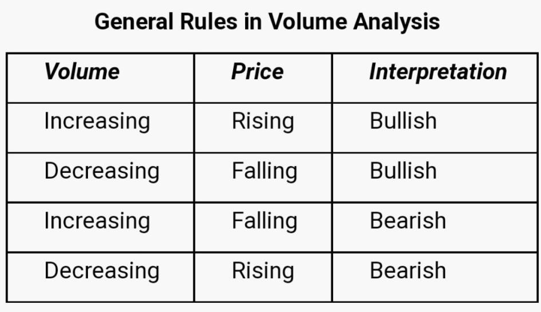Select the 'Falling' cell in the third data row
541x312 pixels.
[x=264, y=221]
